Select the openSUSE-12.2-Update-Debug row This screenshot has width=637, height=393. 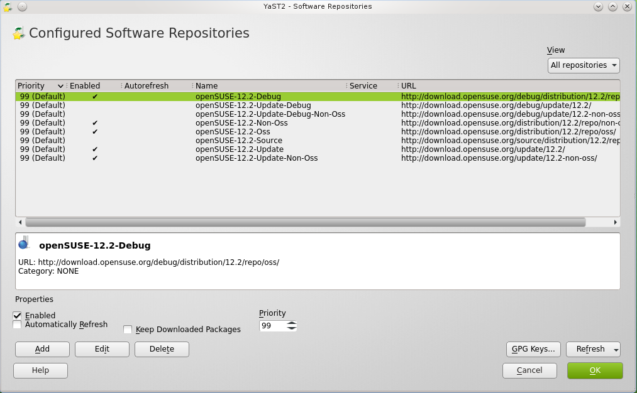click(x=318, y=105)
